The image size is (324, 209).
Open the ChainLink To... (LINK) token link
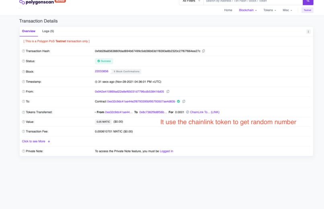coord(205,112)
